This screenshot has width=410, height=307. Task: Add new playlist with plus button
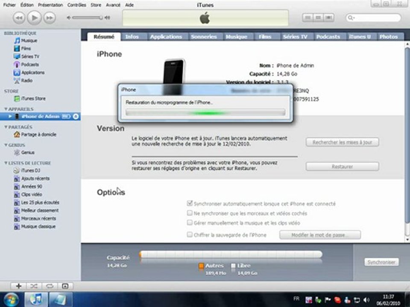click(x=18, y=286)
